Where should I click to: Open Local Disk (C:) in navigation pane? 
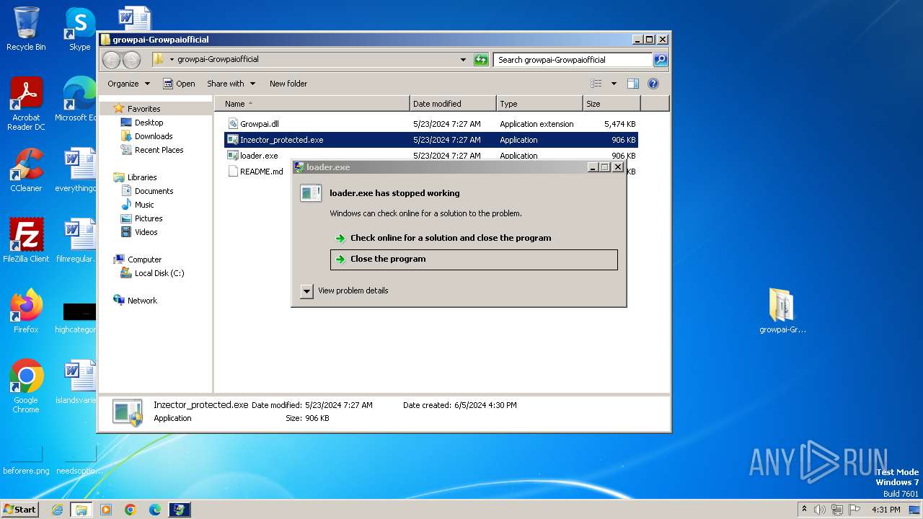159,273
